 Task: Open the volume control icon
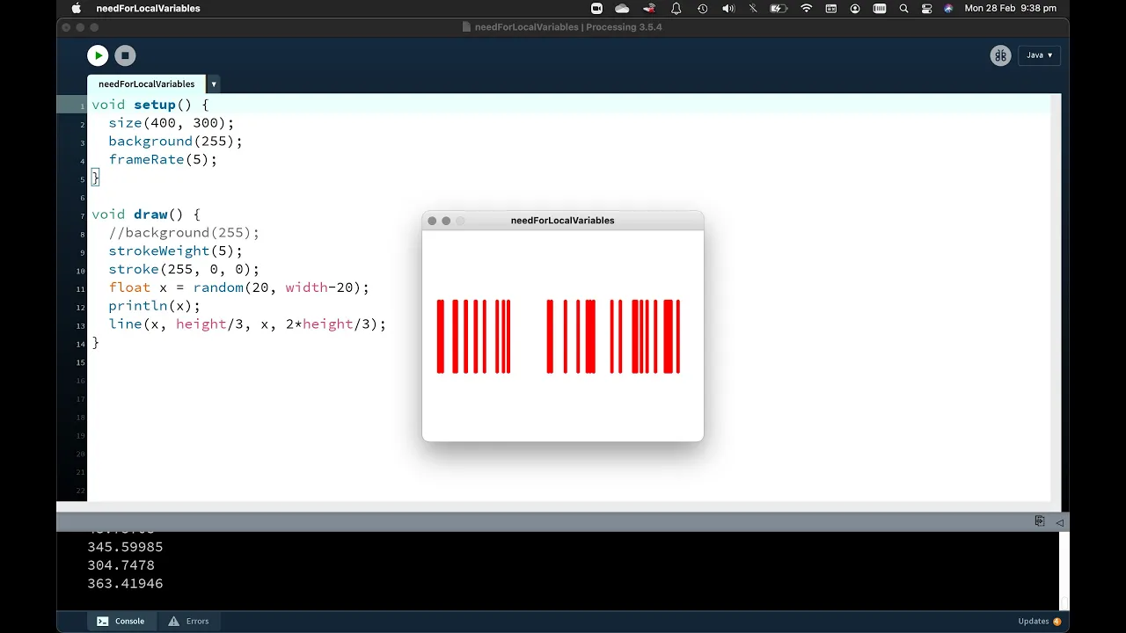(728, 8)
